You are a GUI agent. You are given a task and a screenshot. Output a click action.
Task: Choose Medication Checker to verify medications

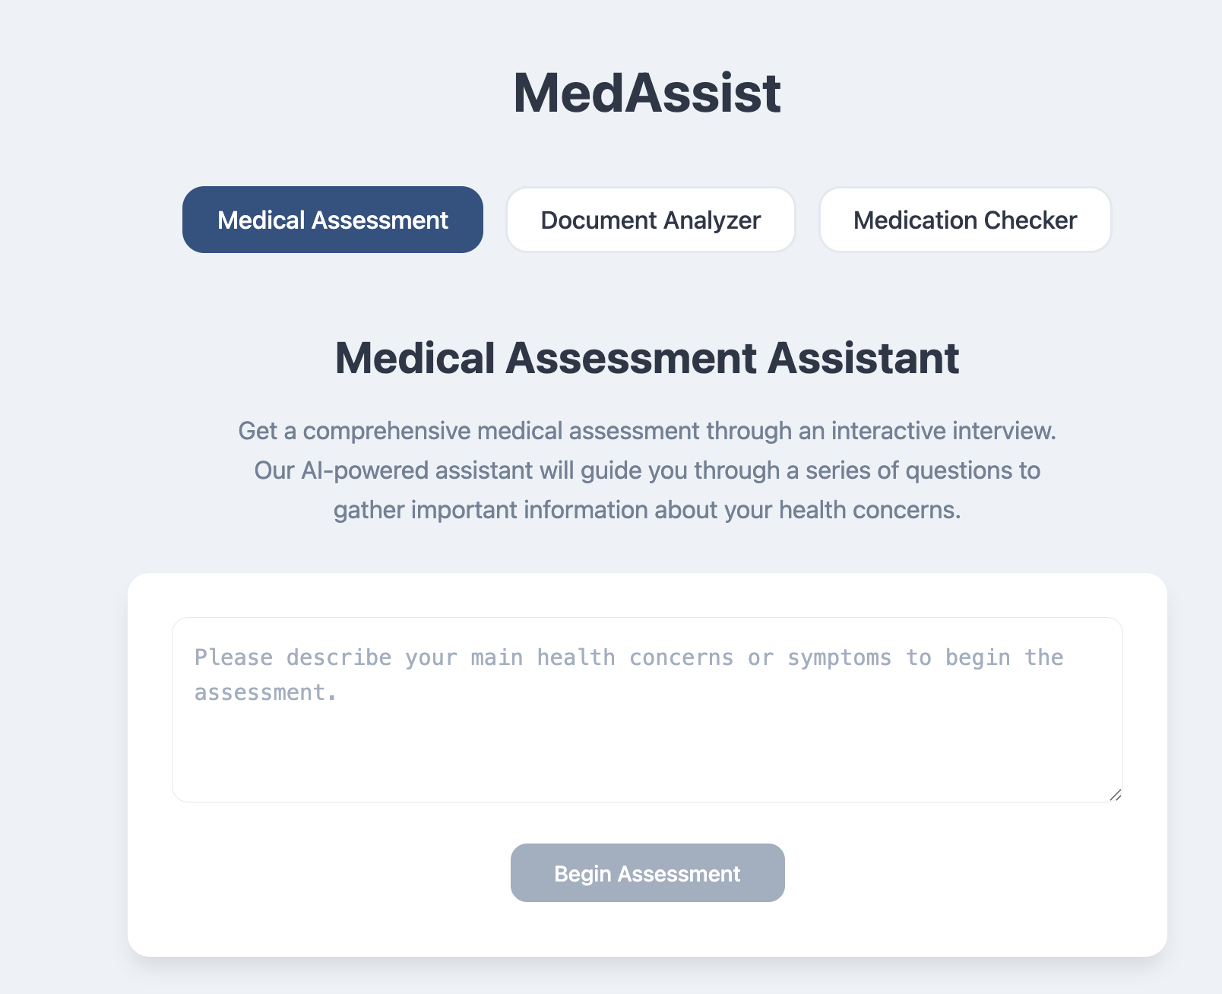[964, 219]
